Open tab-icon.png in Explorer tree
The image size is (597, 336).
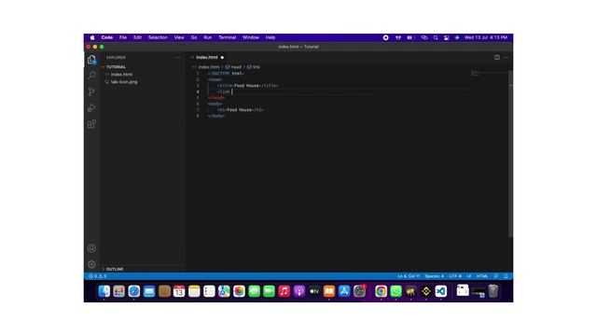(143, 82)
